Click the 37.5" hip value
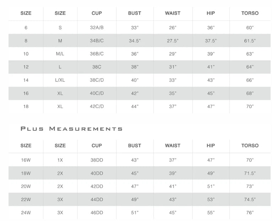272x221 pixels. pyautogui.click(x=211, y=41)
